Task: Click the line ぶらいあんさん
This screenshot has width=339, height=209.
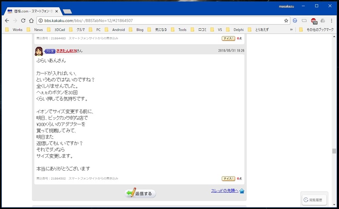Action: point(51,61)
